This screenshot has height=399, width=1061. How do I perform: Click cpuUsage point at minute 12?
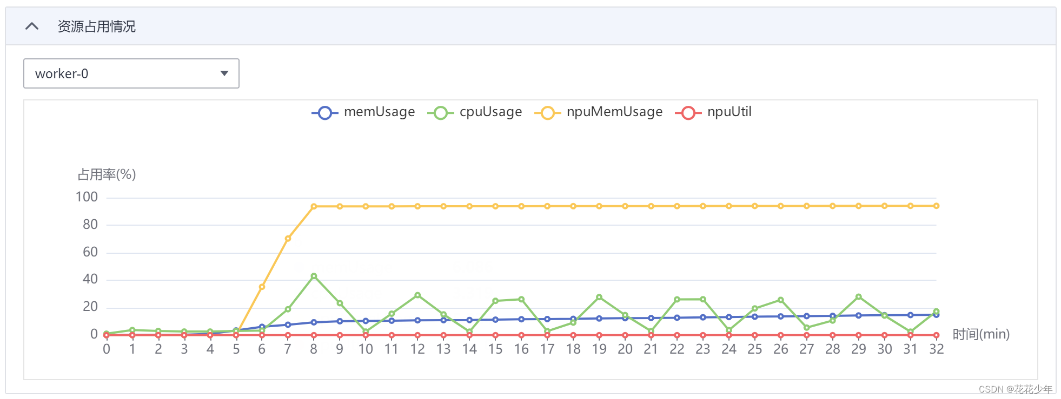(x=417, y=295)
